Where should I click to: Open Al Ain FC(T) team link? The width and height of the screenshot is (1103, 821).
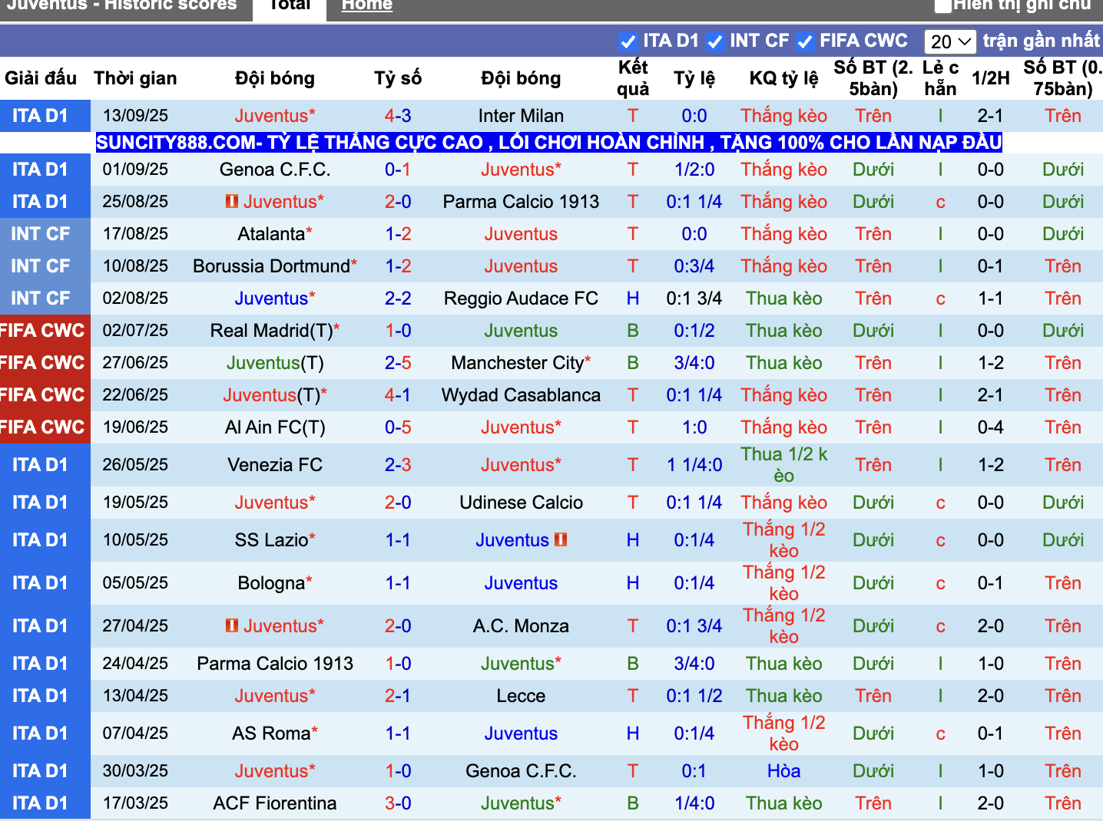tap(275, 427)
